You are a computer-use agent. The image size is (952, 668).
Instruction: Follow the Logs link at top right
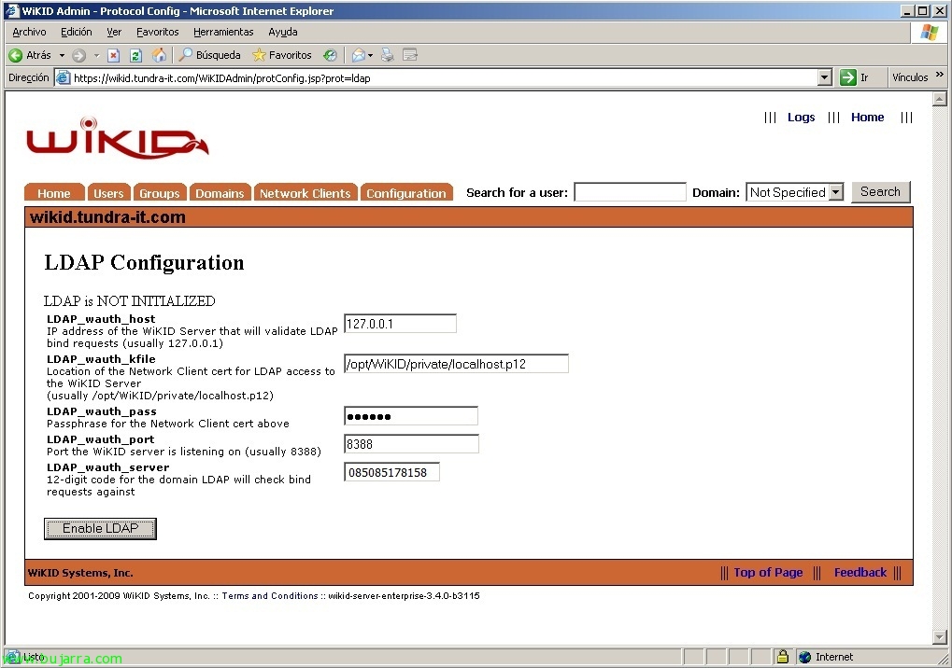click(801, 118)
